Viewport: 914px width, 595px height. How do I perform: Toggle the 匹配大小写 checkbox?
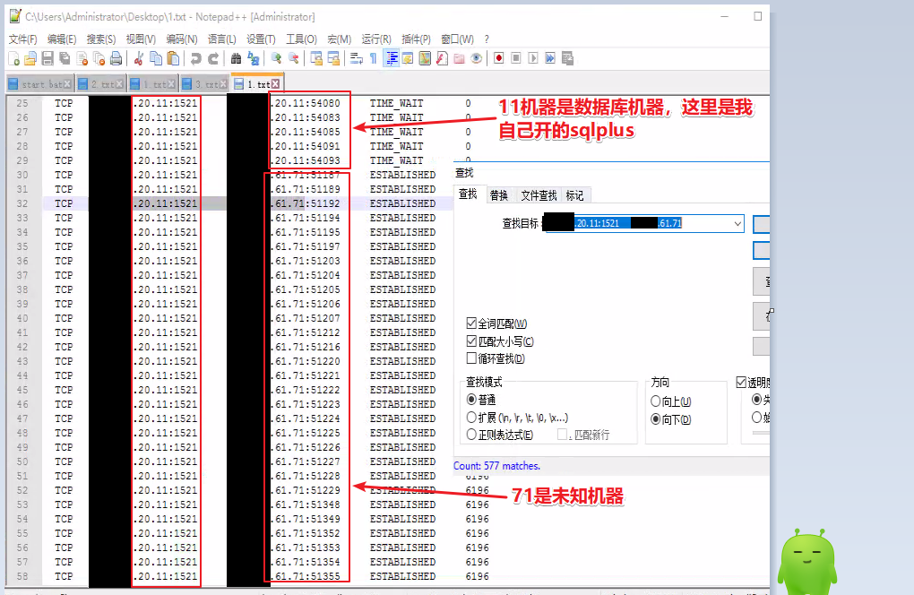471,341
